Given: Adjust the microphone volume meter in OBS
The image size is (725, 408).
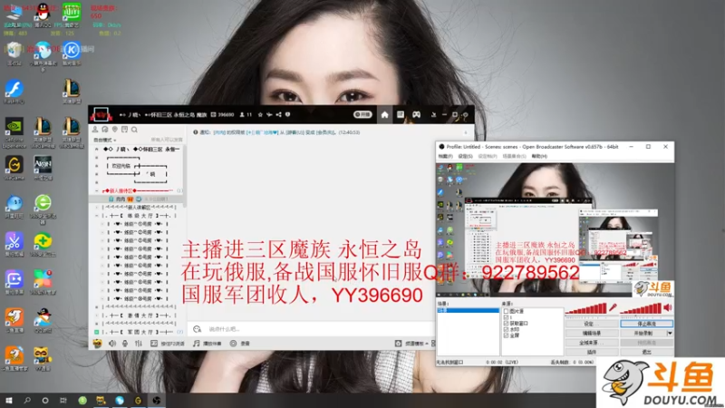Looking at the screenshot, I should [585, 308].
